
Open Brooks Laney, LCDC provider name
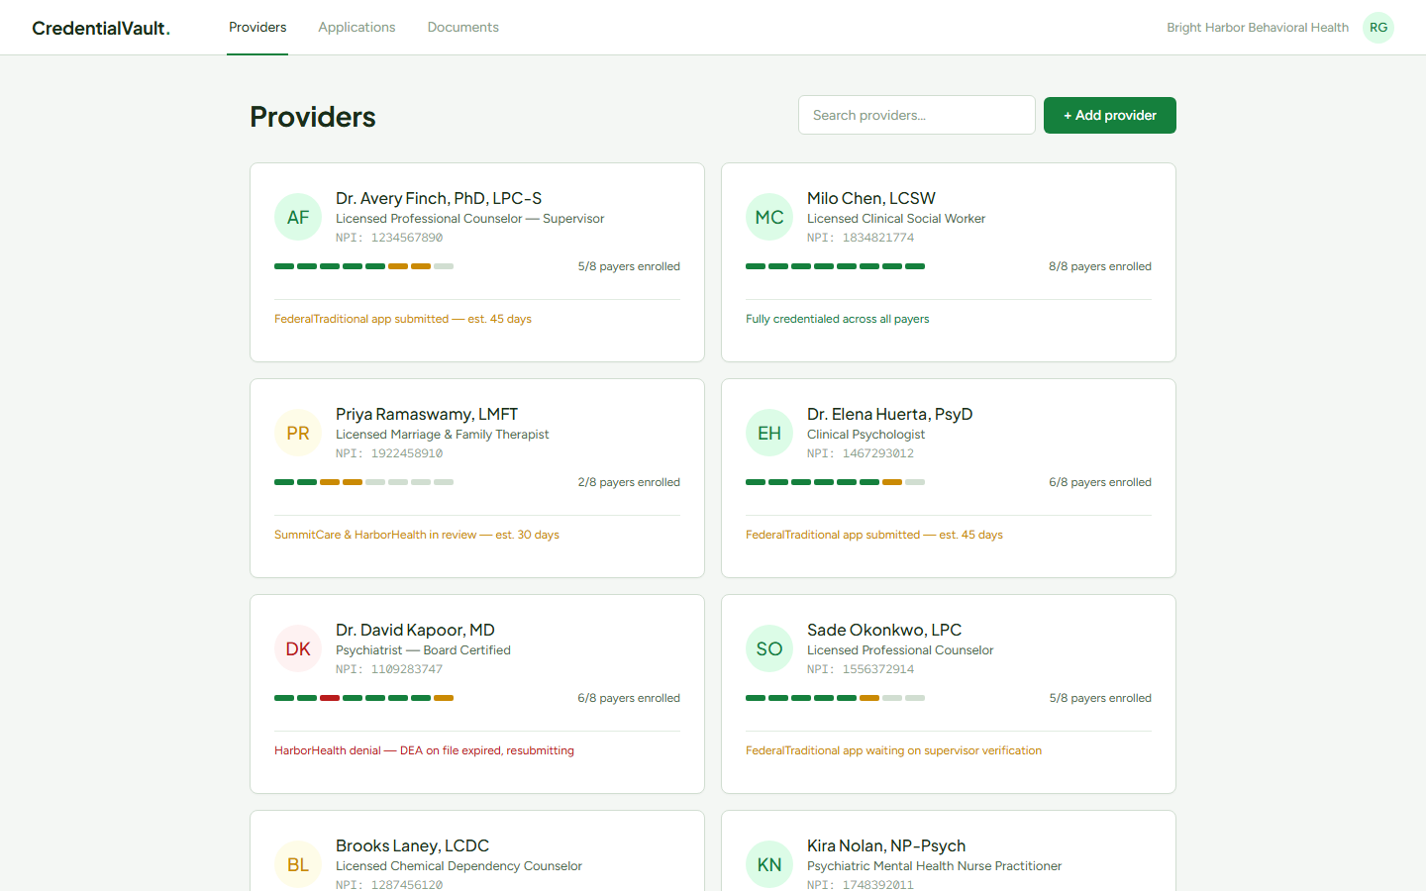(x=413, y=845)
